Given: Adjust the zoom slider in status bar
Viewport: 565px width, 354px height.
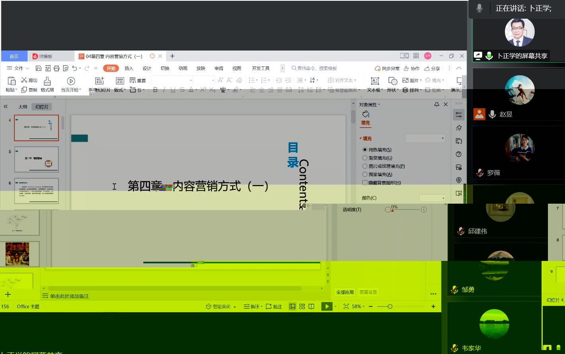Looking at the screenshot, I should coord(402,307).
